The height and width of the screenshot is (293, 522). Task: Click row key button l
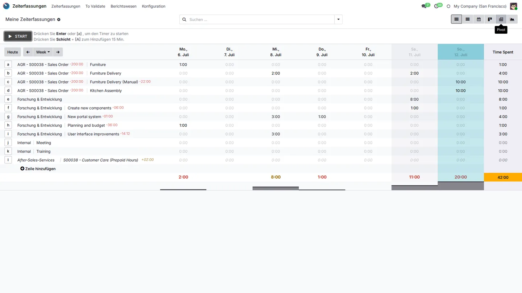click(8, 160)
